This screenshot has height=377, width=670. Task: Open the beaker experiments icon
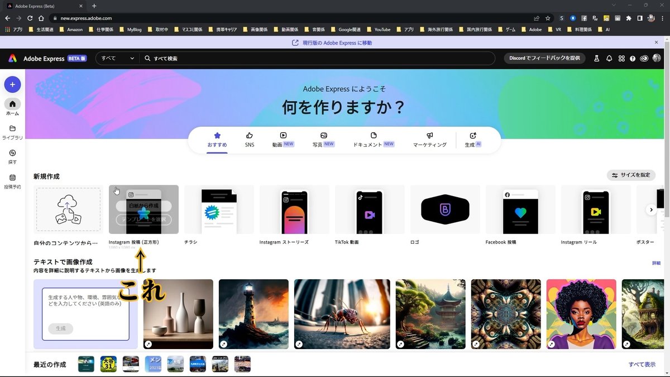tap(596, 58)
